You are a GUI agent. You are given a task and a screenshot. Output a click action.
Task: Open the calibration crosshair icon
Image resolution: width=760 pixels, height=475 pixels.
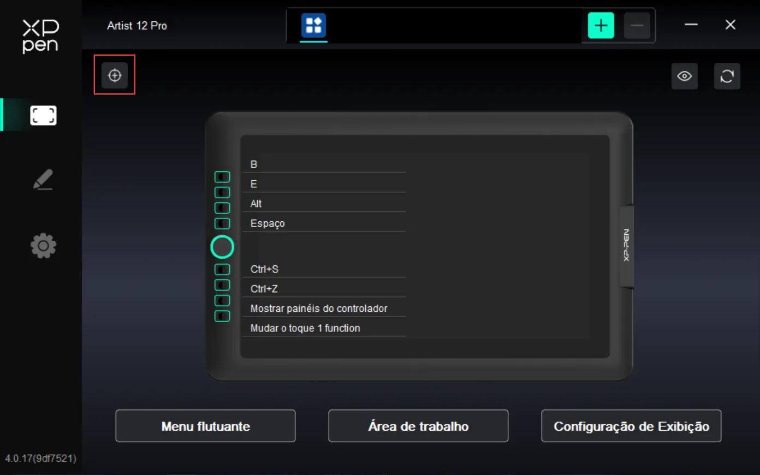[x=115, y=75]
